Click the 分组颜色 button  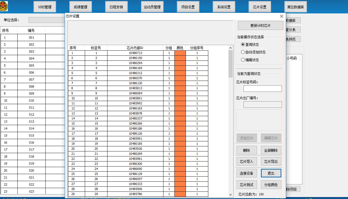[271, 185]
